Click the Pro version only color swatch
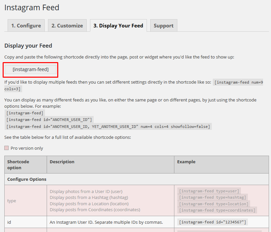The image size is (271, 232). click(7, 148)
